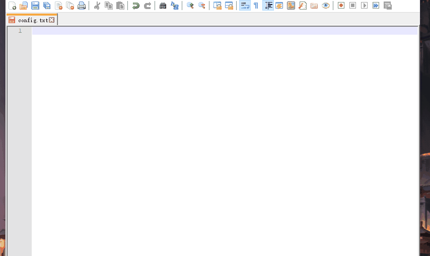This screenshot has width=430, height=256.
Task: Click the Copy icon in the toolbar
Action: (x=109, y=6)
